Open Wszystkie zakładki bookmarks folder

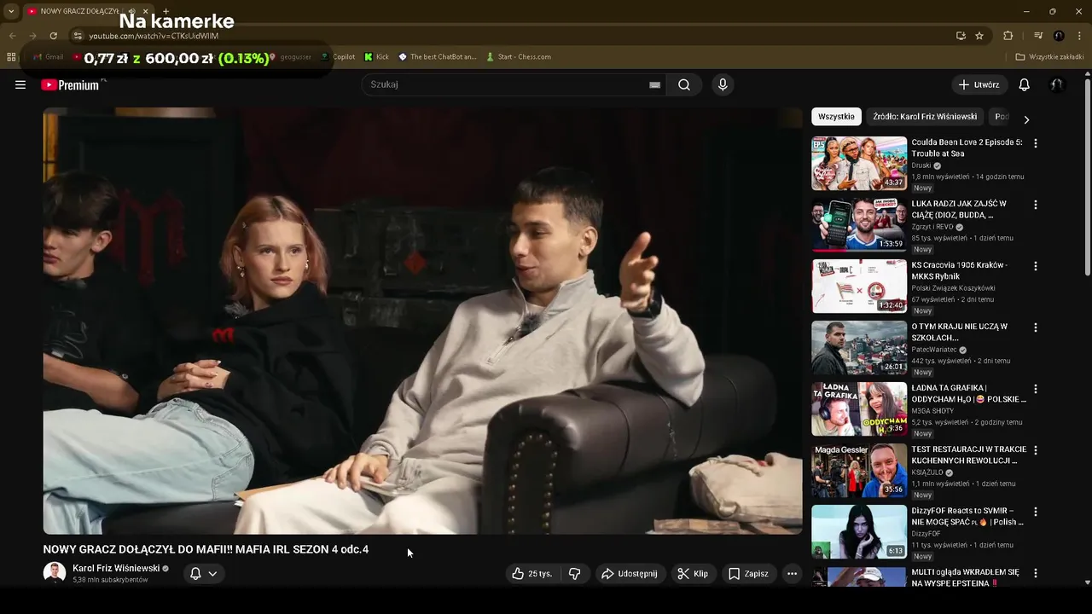tap(1049, 57)
